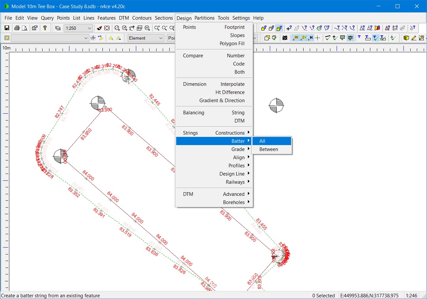
Task: Click the red flag query icon
Action: [x=377, y=28]
